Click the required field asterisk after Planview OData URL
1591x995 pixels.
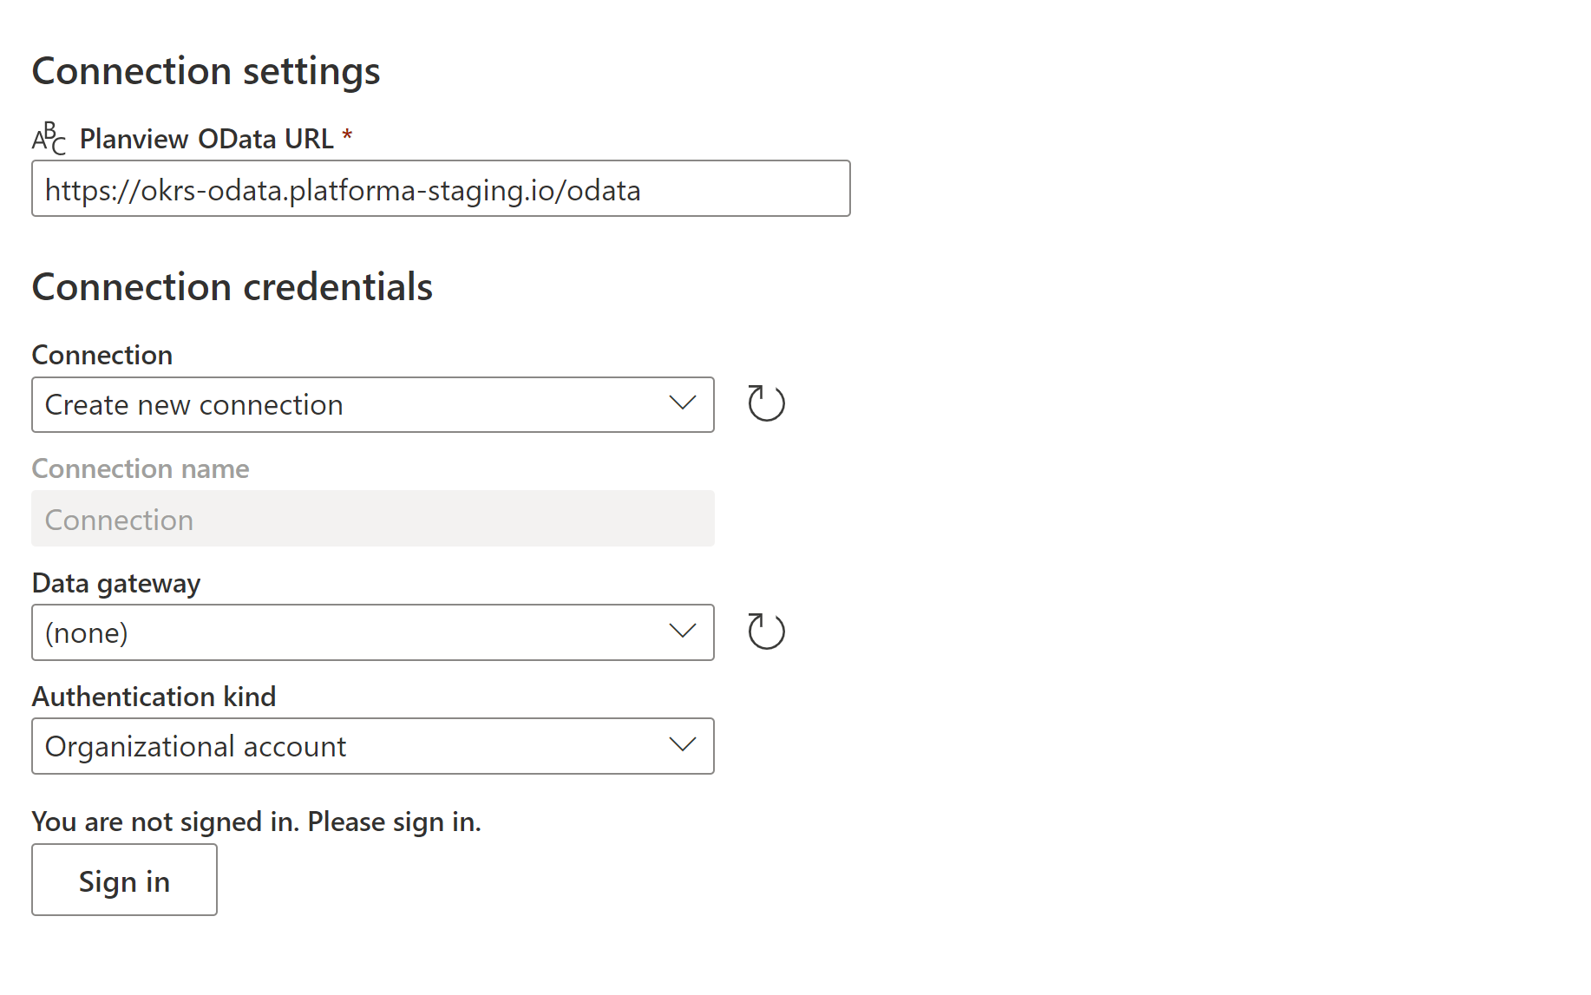(x=348, y=136)
